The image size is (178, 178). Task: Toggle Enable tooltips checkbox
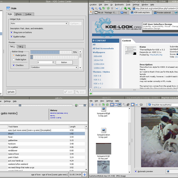point(12,36)
